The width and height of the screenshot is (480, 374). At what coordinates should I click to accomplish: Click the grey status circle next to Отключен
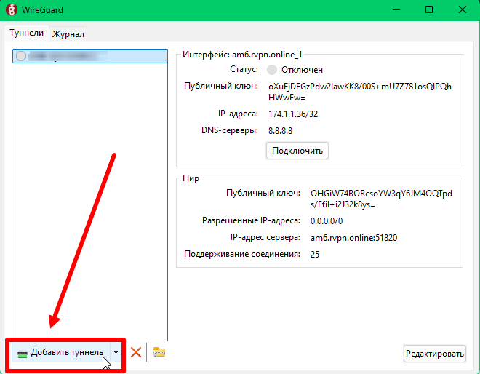coord(272,70)
